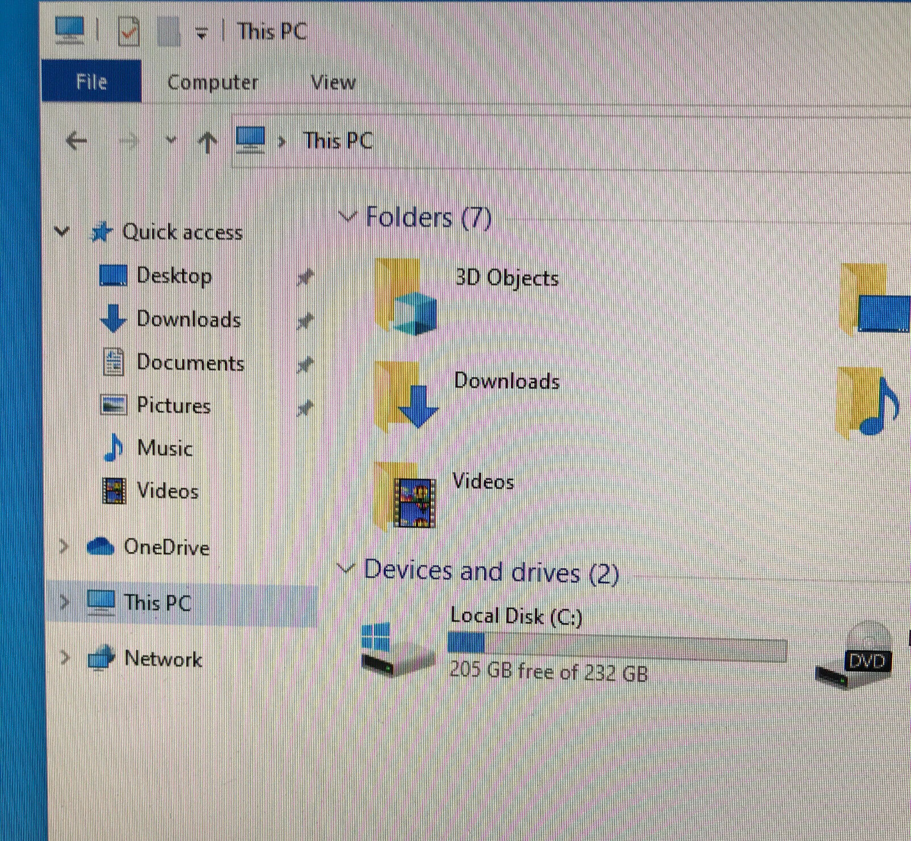Open Pictures in Quick access sidebar
This screenshot has height=841, width=911.
coord(174,405)
